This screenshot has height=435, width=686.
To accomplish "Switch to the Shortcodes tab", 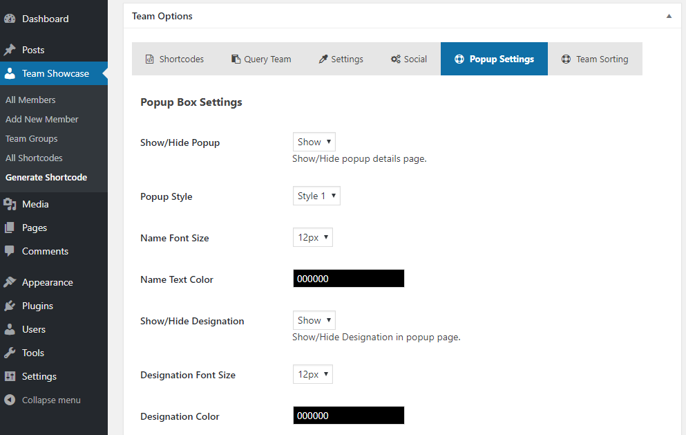I will pyautogui.click(x=175, y=59).
